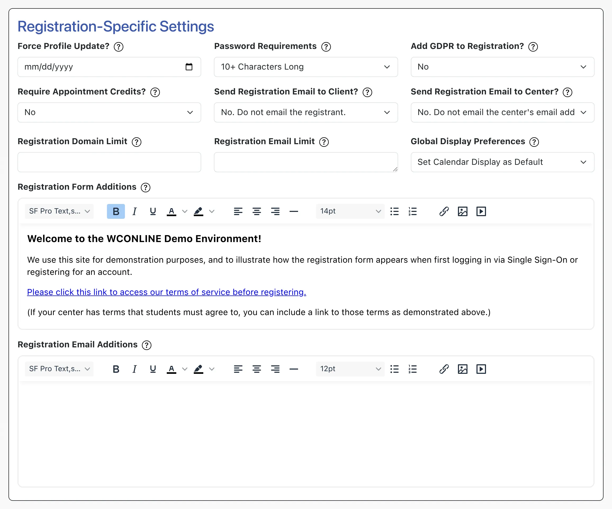The height and width of the screenshot is (509, 612).
Task: Align right in Registration Form Additions editor
Action: (x=275, y=211)
